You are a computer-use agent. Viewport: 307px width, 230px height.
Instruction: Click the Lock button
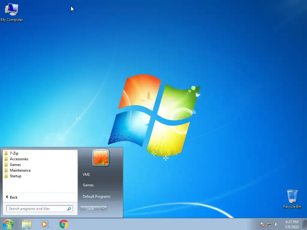point(90,209)
